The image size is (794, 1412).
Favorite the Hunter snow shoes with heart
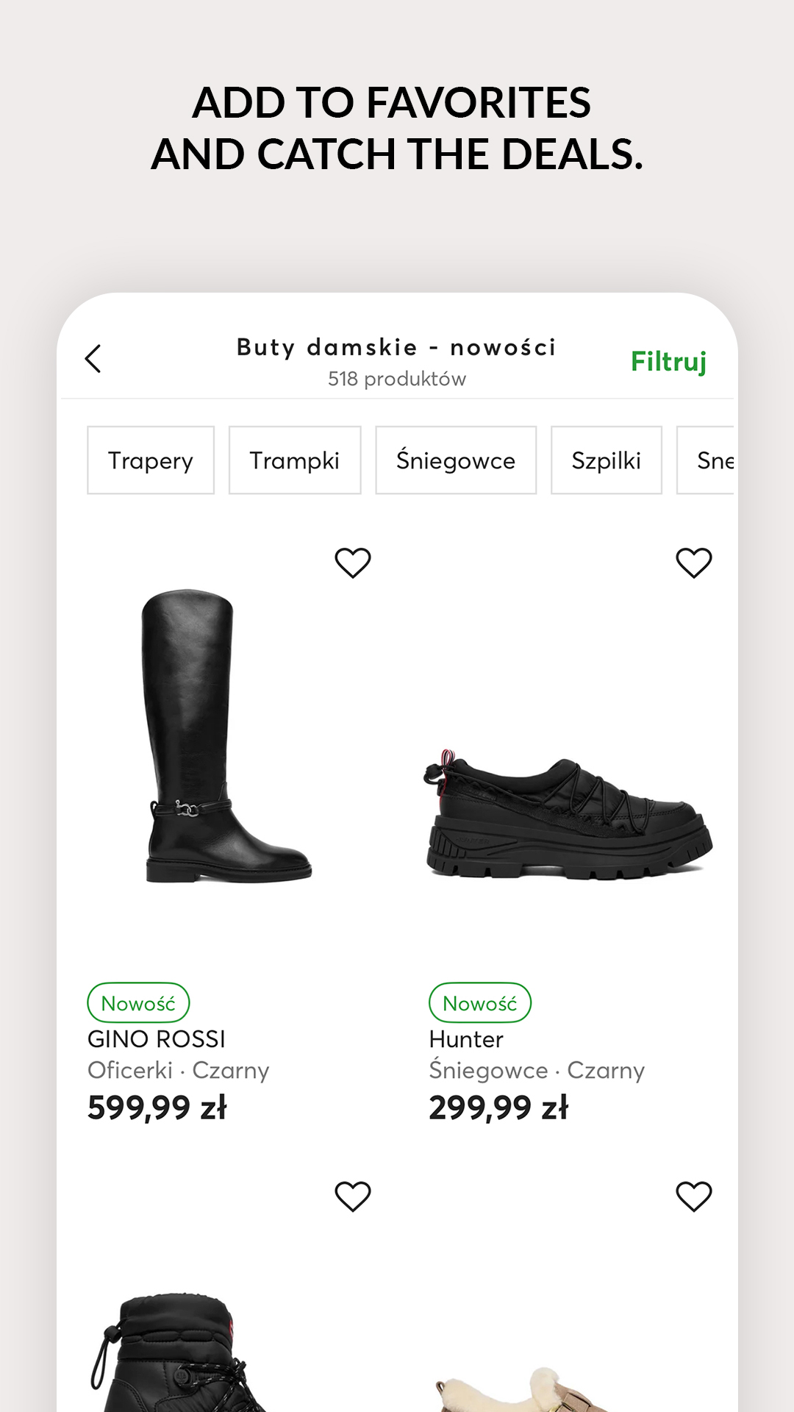(x=694, y=563)
